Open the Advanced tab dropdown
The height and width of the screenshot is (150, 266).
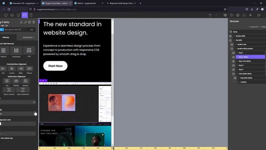point(28,37)
